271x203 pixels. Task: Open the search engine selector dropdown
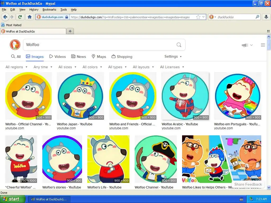pyautogui.click(x=213, y=17)
